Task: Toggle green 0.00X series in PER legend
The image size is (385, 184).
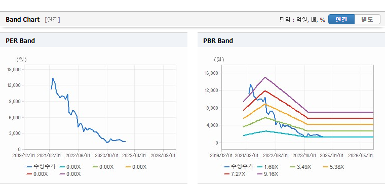Action: [103, 167]
